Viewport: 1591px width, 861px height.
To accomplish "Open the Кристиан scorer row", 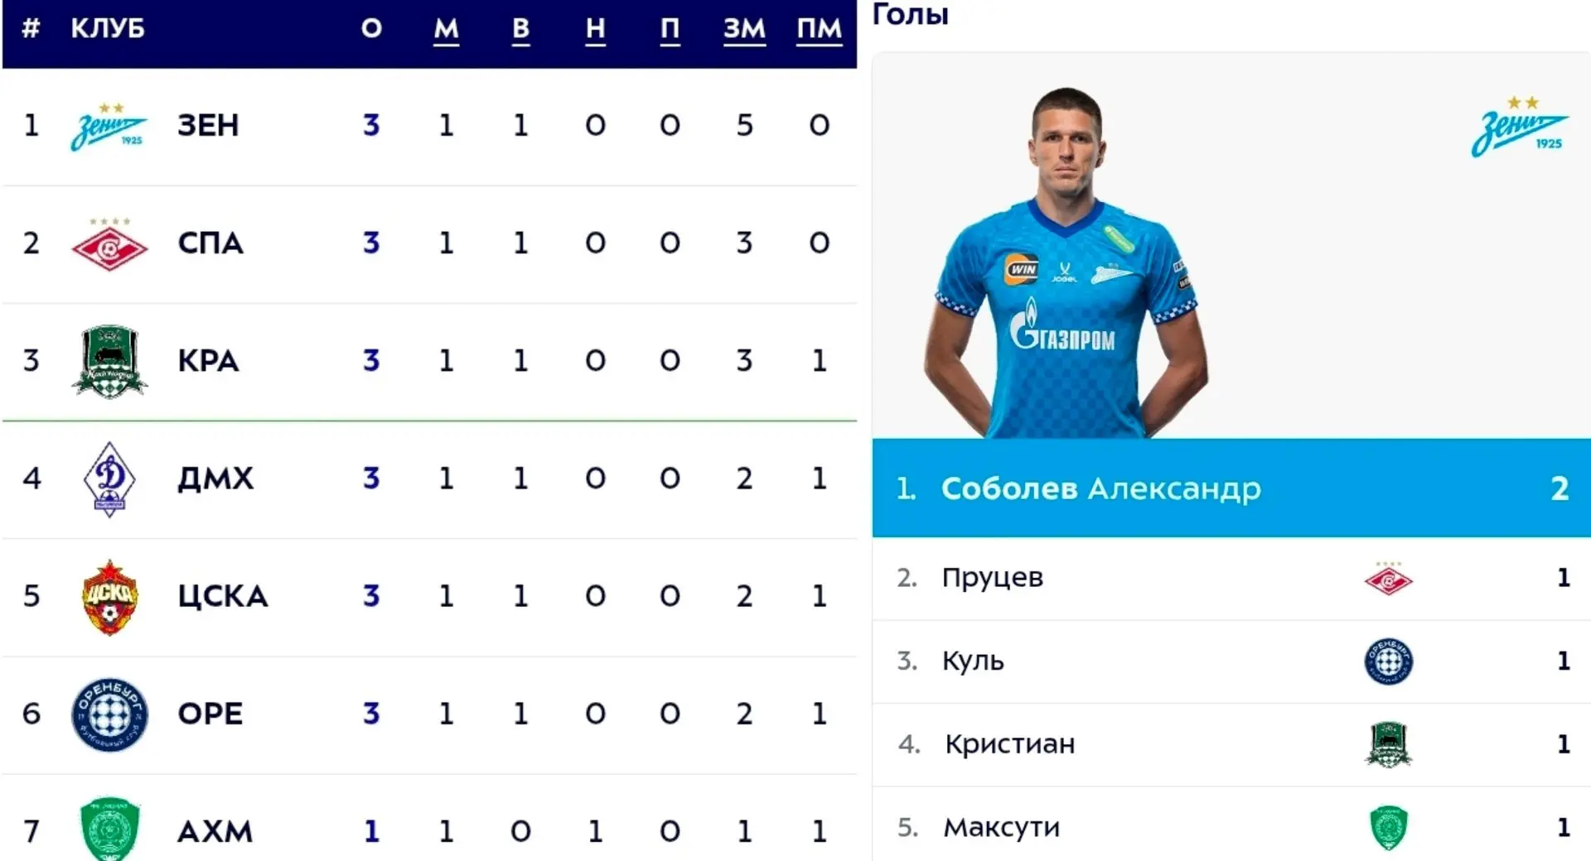I will pyautogui.click(x=1231, y=744).
